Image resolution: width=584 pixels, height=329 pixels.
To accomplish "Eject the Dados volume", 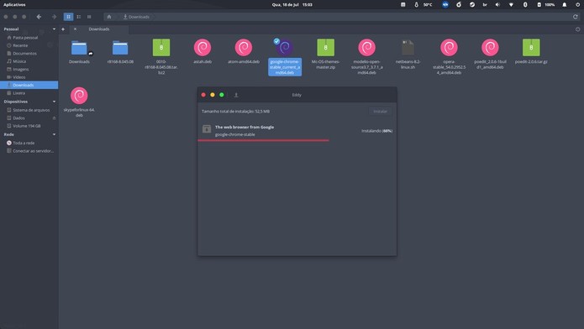I will [54, 118].
